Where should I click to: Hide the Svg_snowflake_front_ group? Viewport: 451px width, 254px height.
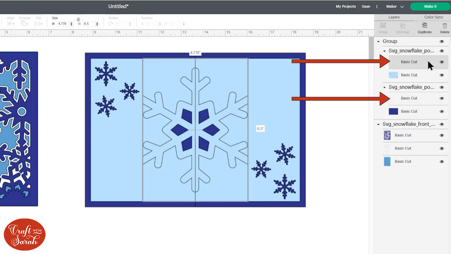pos(442,124)
